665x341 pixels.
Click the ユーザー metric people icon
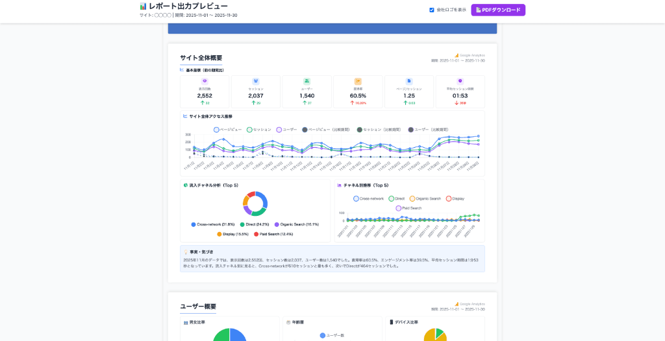(307, 81)
